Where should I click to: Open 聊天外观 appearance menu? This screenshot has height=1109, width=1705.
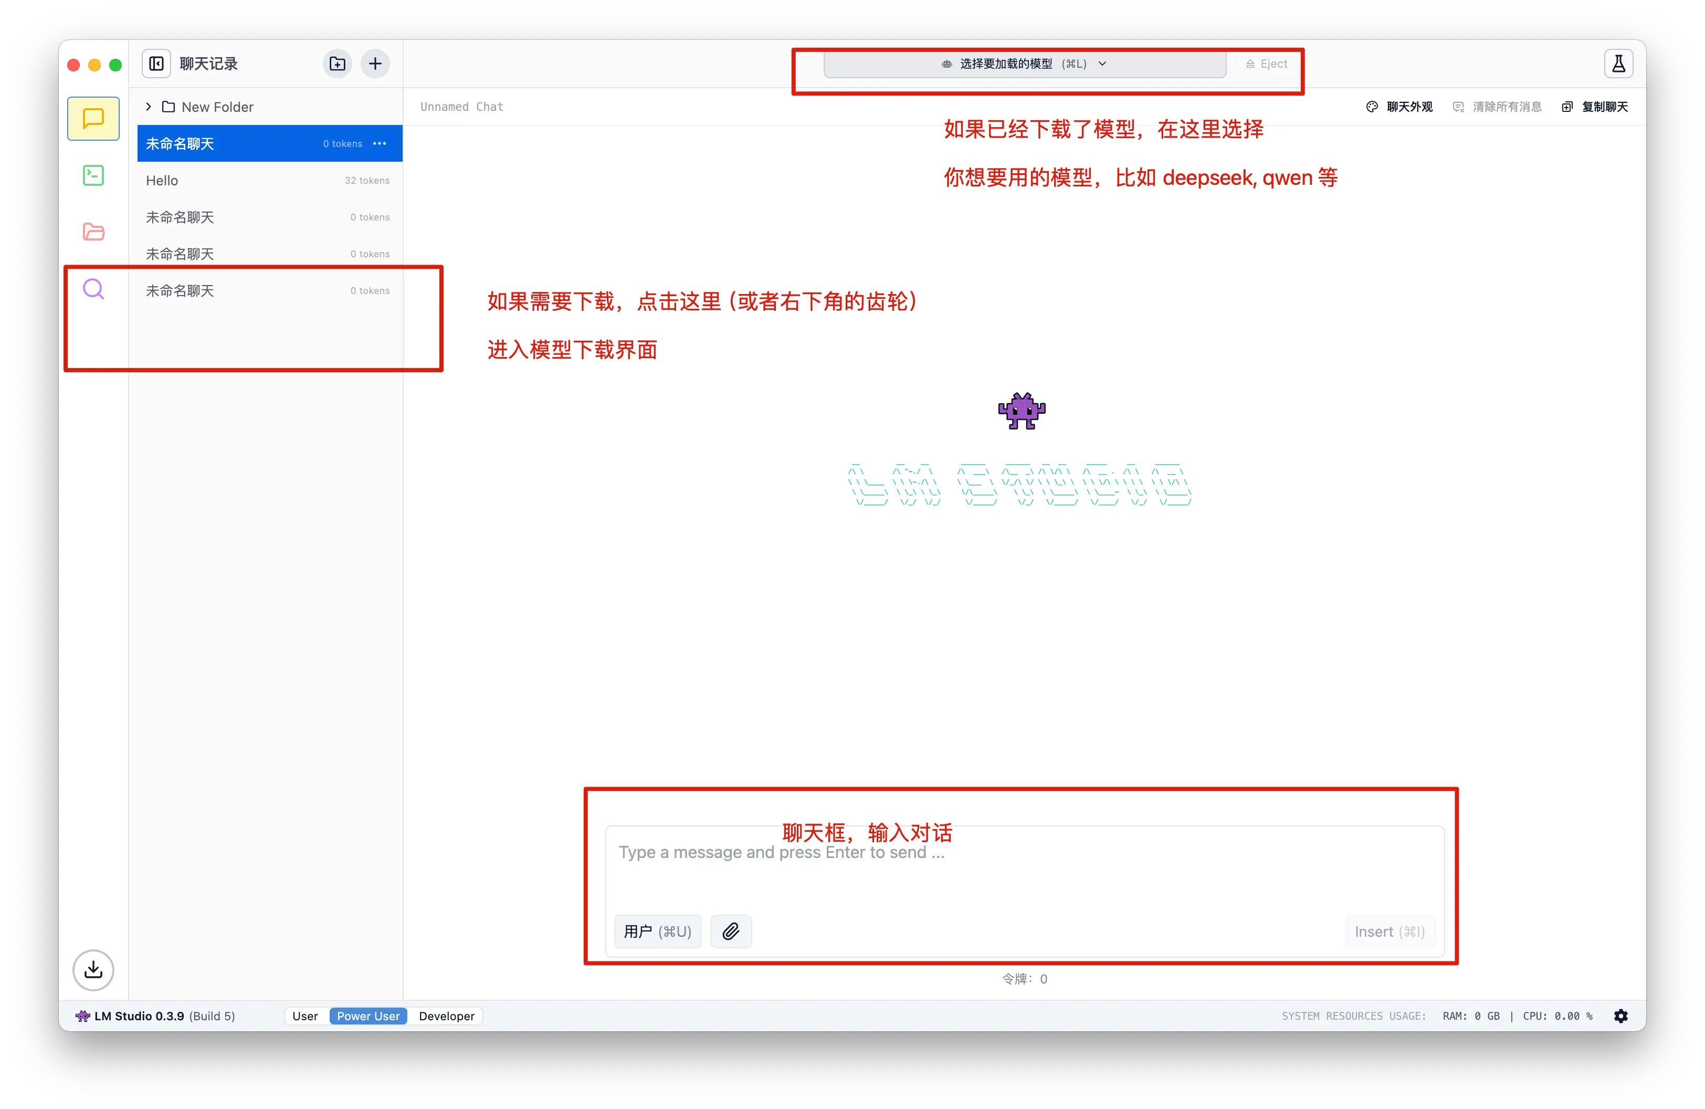pyautogui.click(x=1398, y=106)
